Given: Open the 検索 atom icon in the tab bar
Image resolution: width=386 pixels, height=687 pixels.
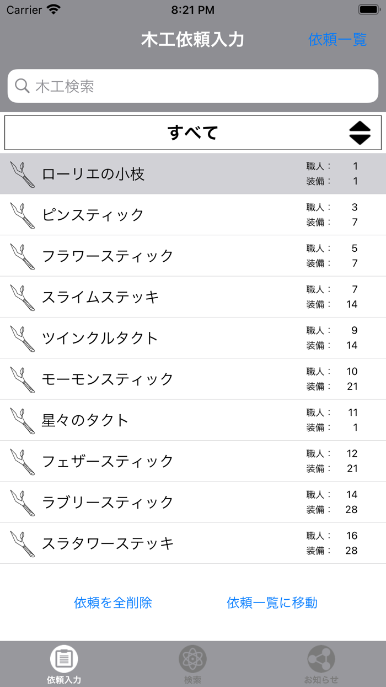Looking at the screenshot, I should pos(193,659).
